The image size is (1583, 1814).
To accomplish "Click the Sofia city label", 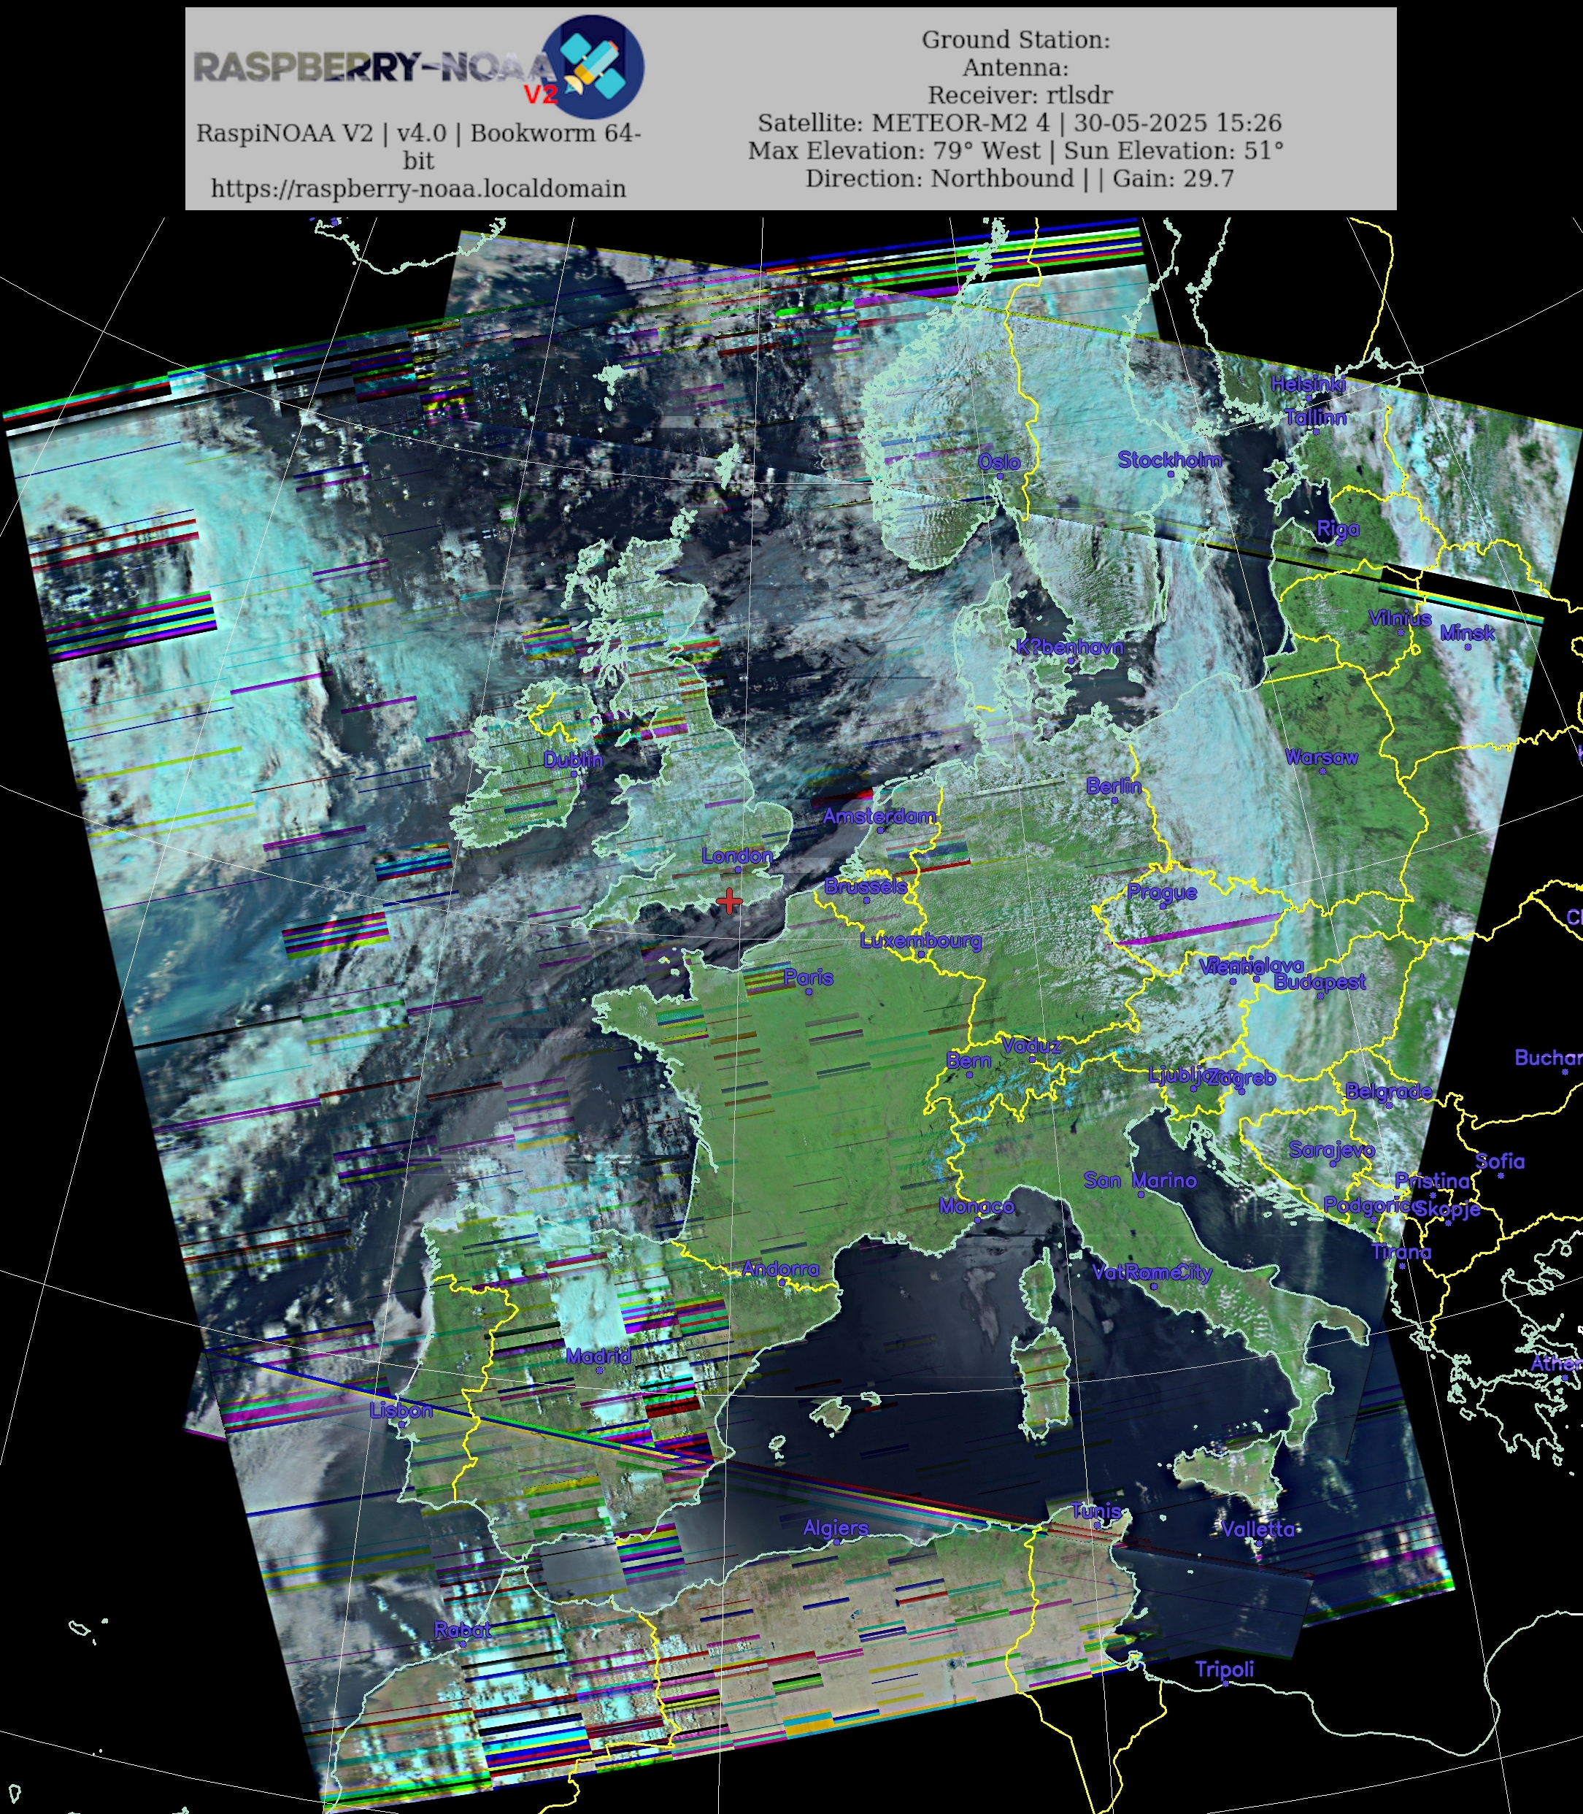I will coord(1500,1161).
